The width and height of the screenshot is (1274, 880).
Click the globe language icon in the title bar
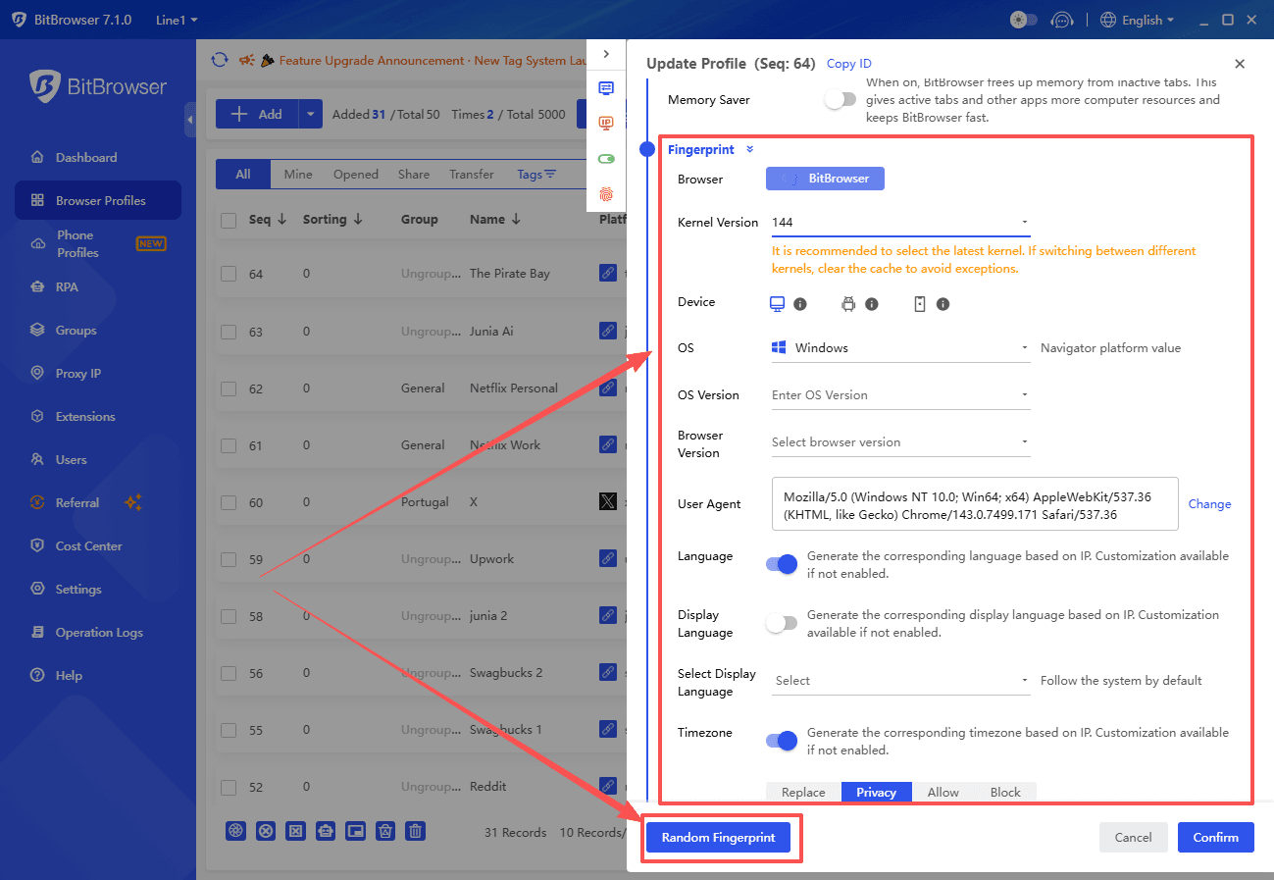pos(1108,20)
